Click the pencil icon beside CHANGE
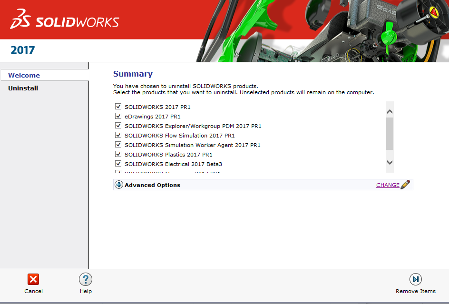Screen dimensions: 449x304 (x=405, y=185)
